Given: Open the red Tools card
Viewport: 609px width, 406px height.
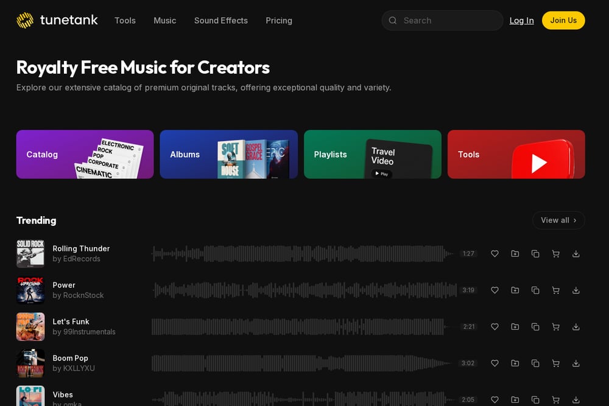Looking at the screenshot, I should tap(516, 155).
